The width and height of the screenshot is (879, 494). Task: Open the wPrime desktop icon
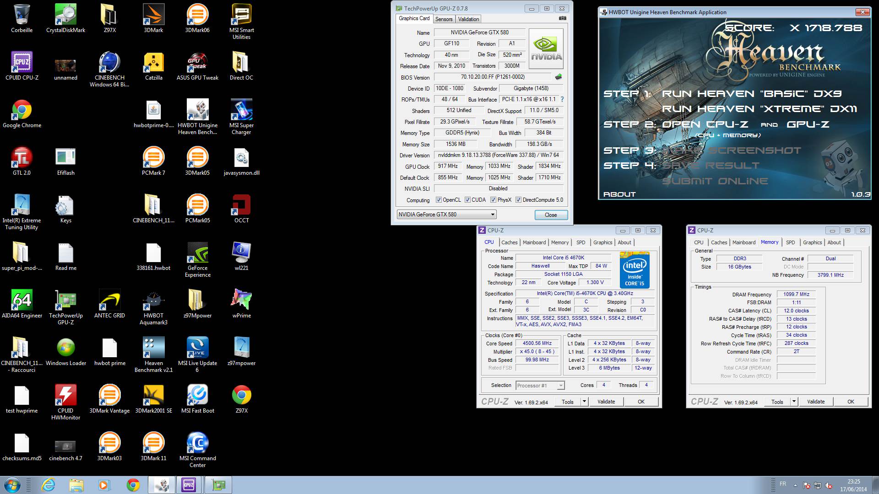click(x=241, y=304)
